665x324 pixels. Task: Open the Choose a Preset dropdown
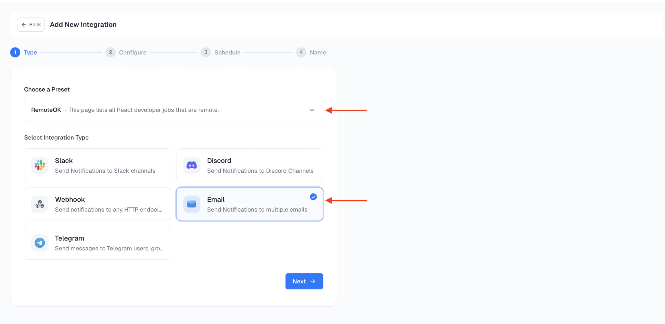coord(173,110)
